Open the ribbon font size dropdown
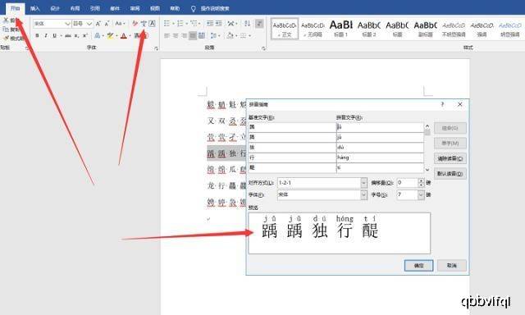 point(89,24)
